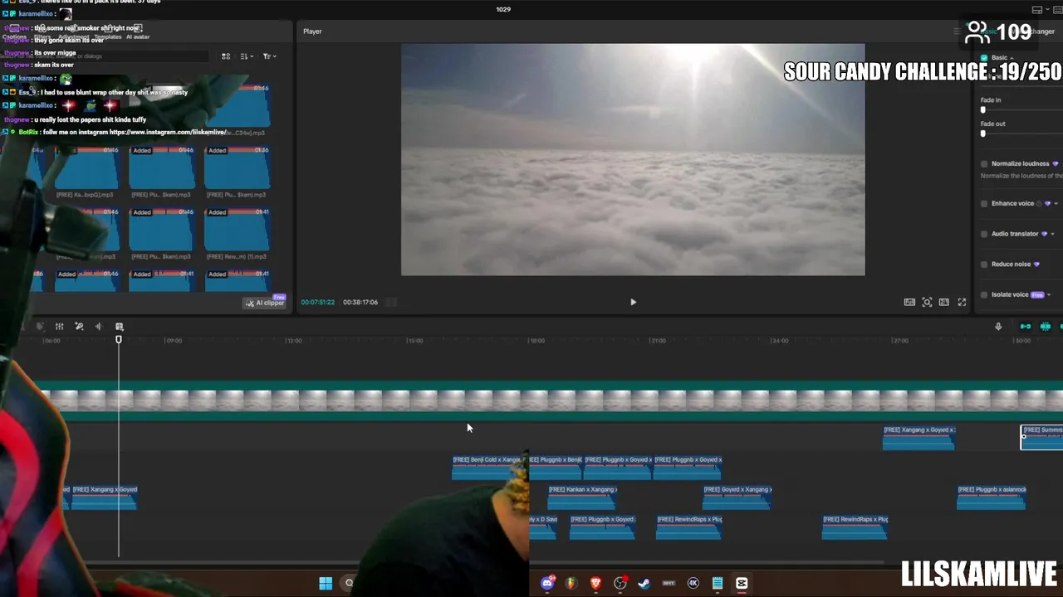Enable Enhance voice checkbox
1063x597 pixels.
point(984,203)
